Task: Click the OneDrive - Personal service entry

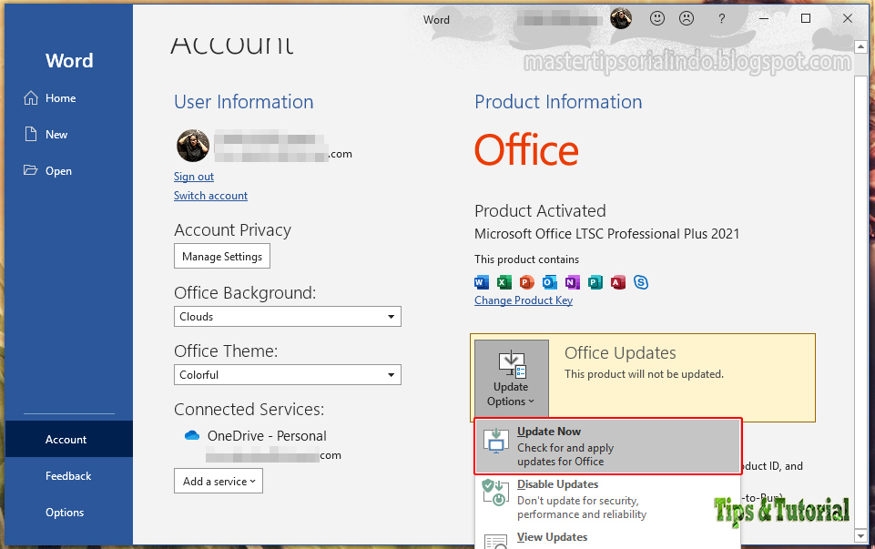Action: pyautogui.click(x=267, y=436)
